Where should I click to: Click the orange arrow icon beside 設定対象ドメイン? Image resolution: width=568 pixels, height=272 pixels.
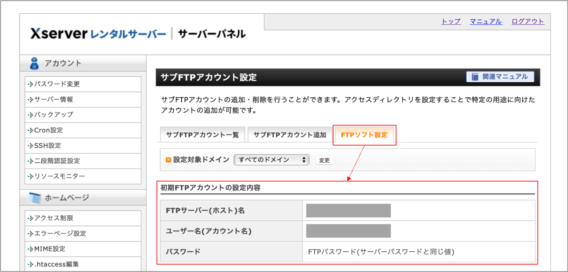pyautogui.click(x=169, y=160)
